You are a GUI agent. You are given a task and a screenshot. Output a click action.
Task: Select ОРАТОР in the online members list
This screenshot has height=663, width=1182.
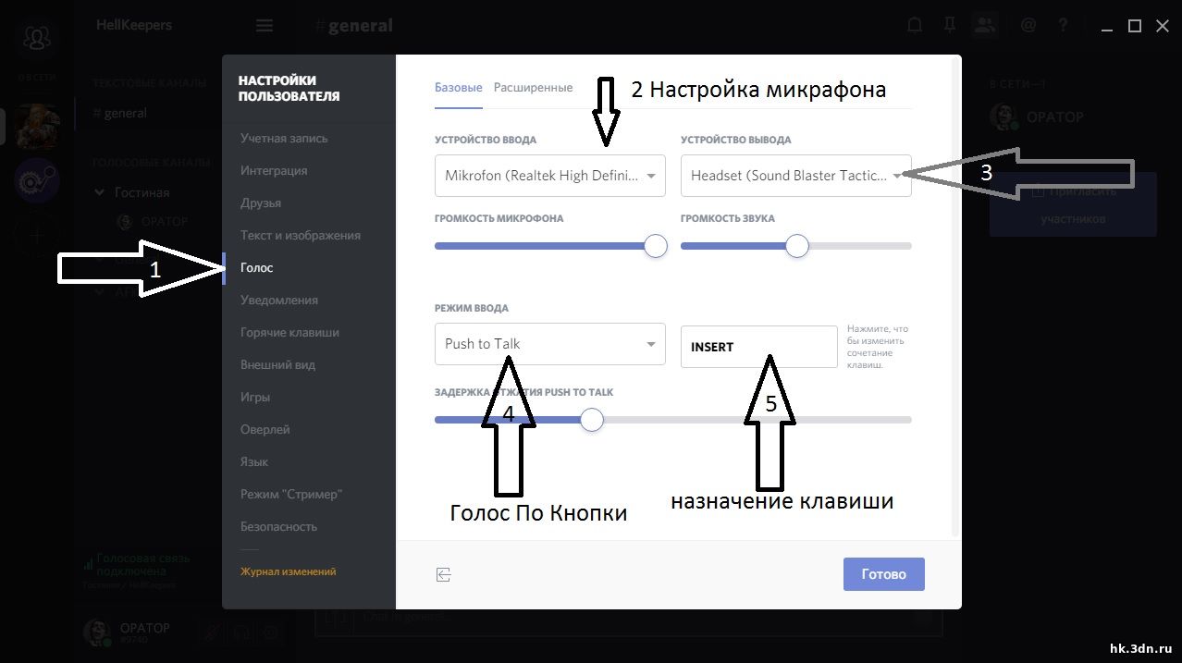click(1038, 117)
